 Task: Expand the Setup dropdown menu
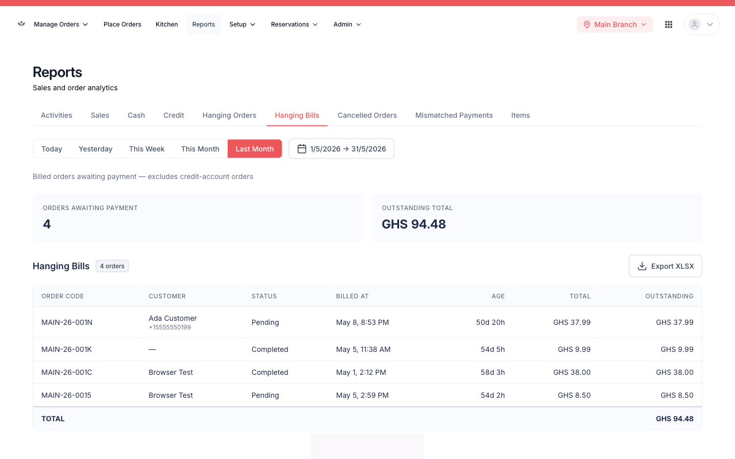[x=242, y=24]
